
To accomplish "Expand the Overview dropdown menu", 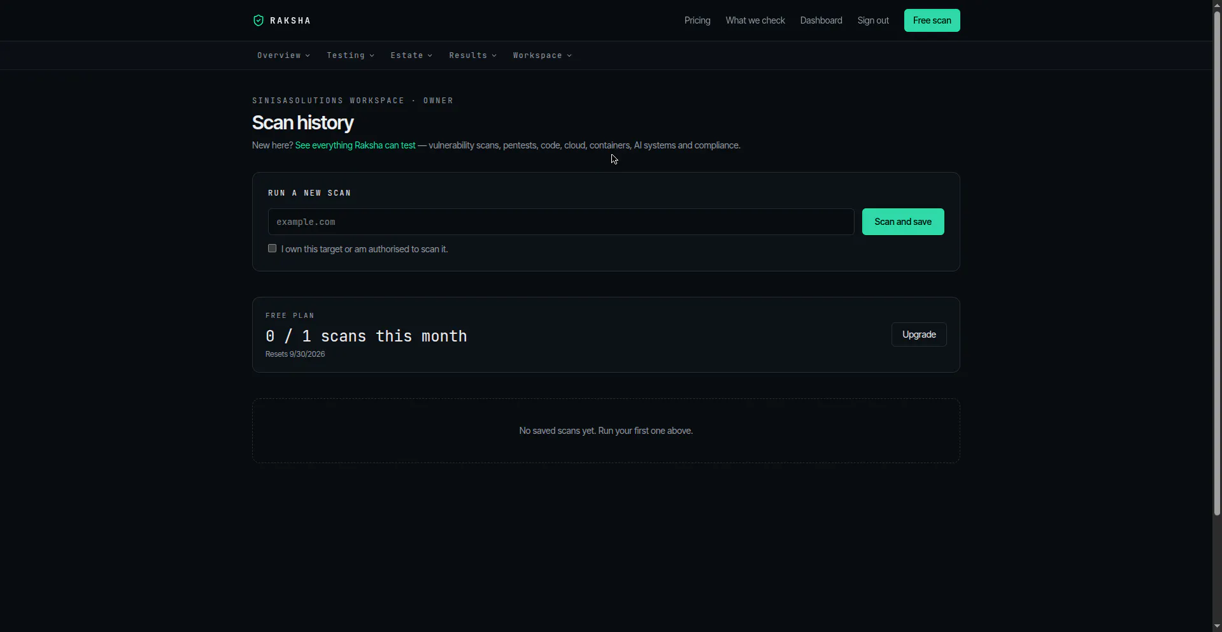I will (x=283, y=55).
